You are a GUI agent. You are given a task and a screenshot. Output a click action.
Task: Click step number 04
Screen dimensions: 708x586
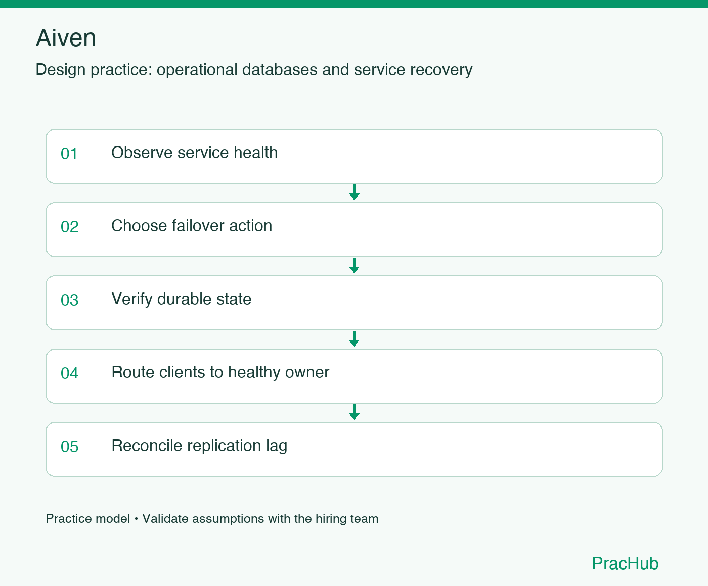tap(69, 373)
